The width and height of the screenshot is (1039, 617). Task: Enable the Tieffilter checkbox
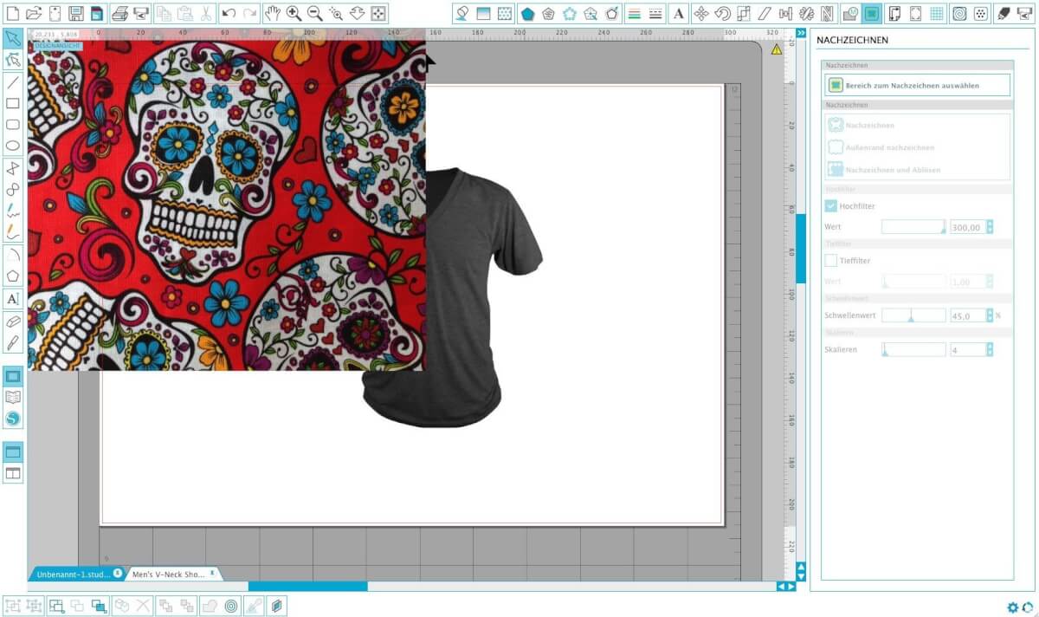coord(831,260)
